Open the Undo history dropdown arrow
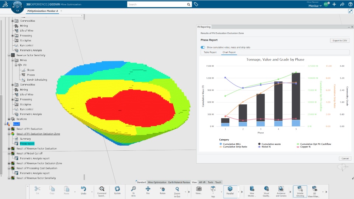This screenshot has width=354, height=199. point(92,192)
